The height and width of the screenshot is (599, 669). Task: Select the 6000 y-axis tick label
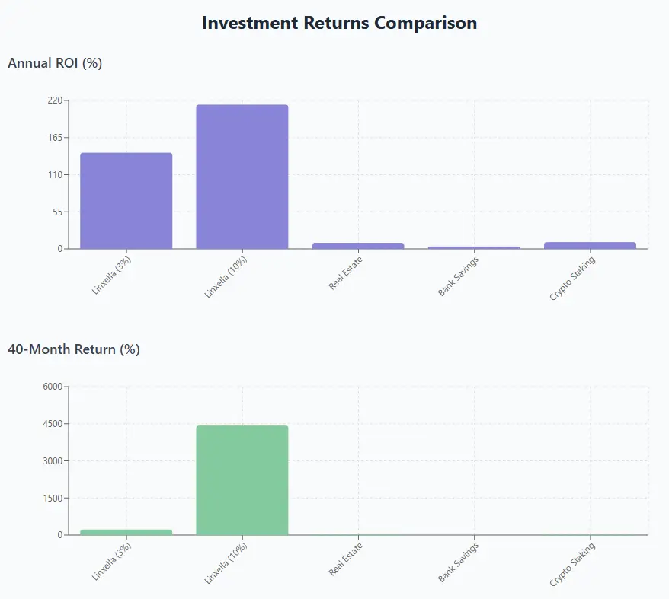[x=53, y=387]
